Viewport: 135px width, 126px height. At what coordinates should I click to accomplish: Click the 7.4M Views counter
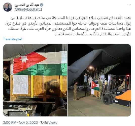point(49,122)
